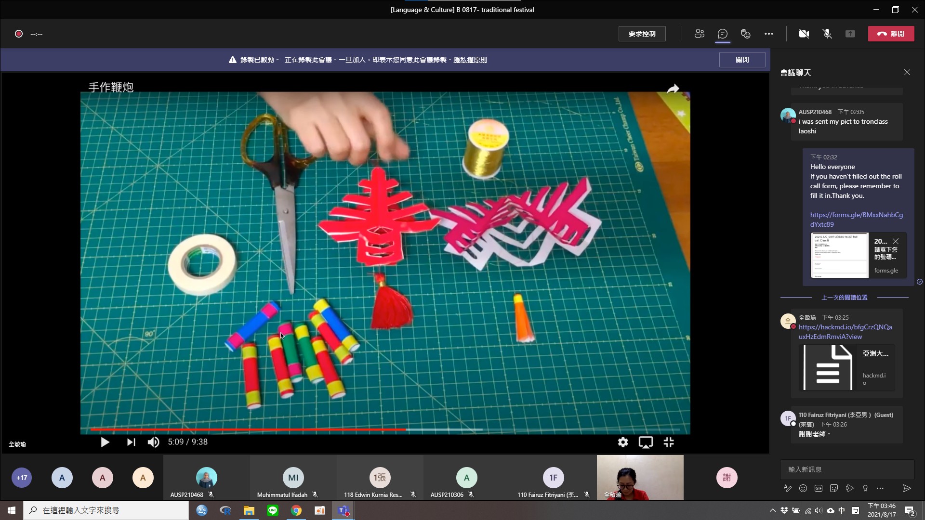Image resolution: width=925 pixels, height=520 pixels.
Task: Open the video settings gear
Action: 622,442
